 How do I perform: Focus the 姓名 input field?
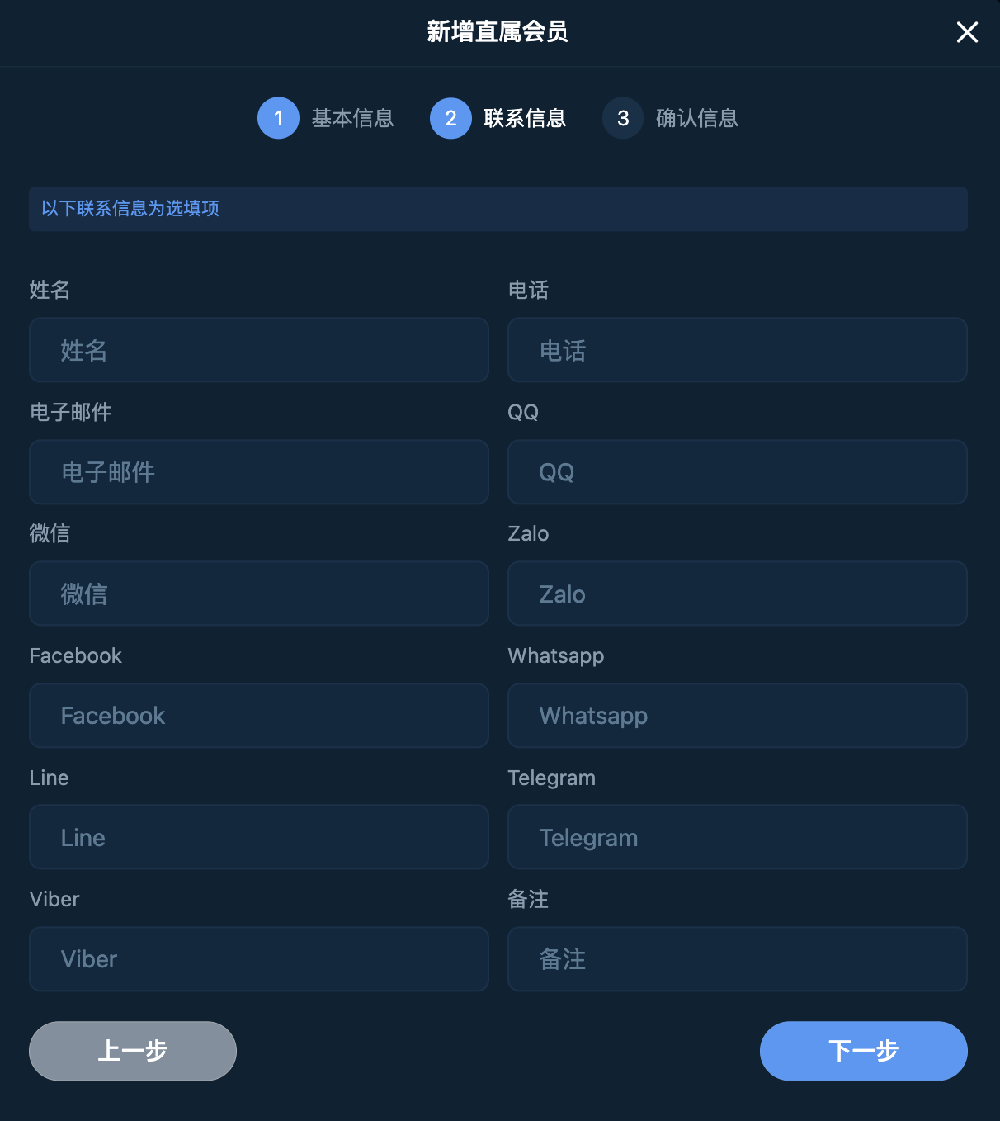(259, 350)
